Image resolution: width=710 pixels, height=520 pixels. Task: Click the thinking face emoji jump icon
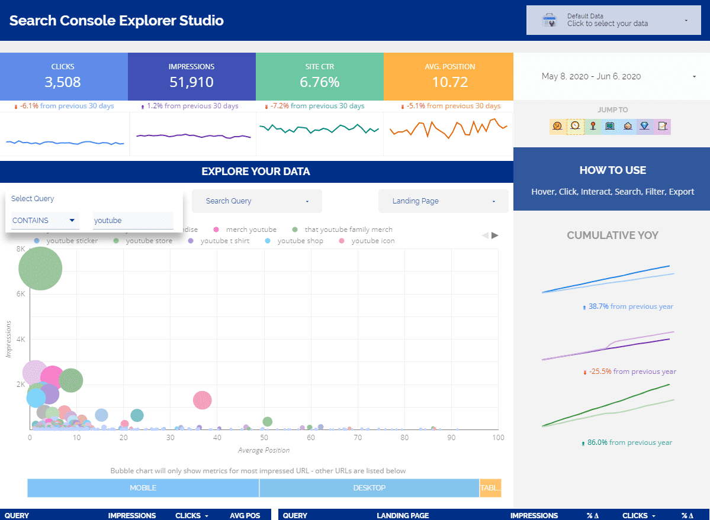point(557,126)
